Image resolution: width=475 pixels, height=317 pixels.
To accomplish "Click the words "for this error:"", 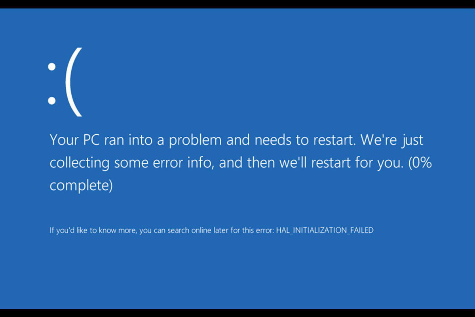I will (252, 230).
